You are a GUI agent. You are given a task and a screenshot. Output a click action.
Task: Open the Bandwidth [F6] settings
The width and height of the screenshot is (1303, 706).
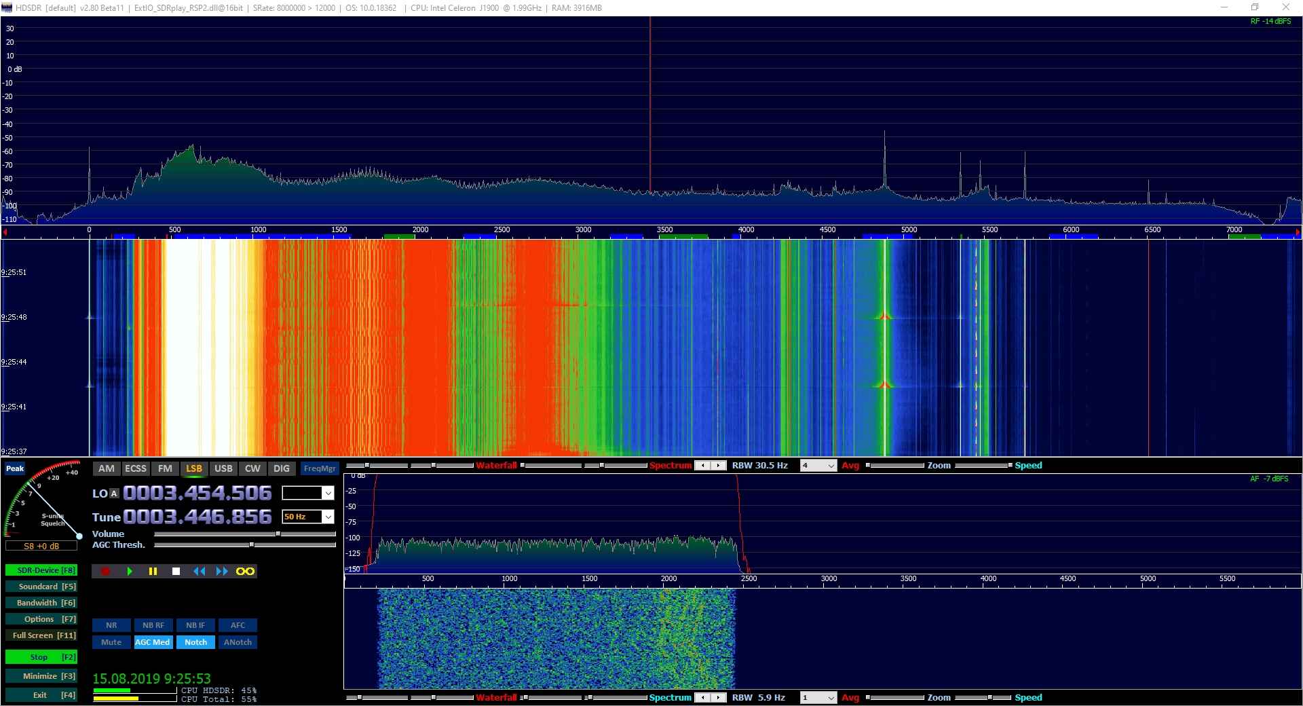pyautogui.click(x=41, y=603)
